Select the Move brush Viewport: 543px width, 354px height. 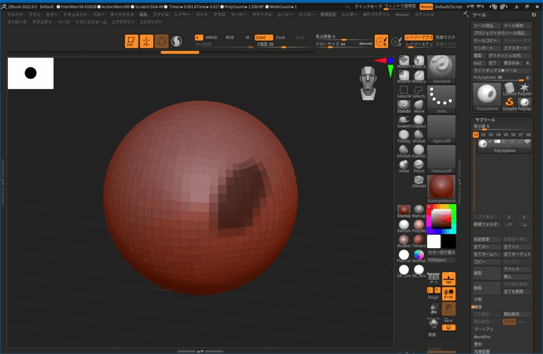tap(419, 105)
